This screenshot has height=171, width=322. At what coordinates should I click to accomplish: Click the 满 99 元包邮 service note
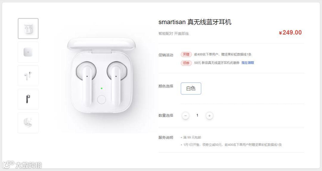(192, 137)
